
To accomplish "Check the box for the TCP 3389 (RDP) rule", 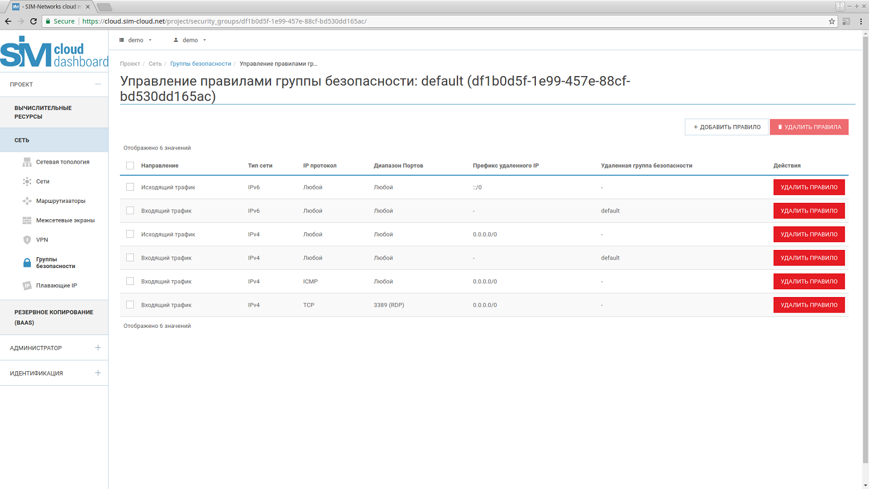I will coord(130,305).
